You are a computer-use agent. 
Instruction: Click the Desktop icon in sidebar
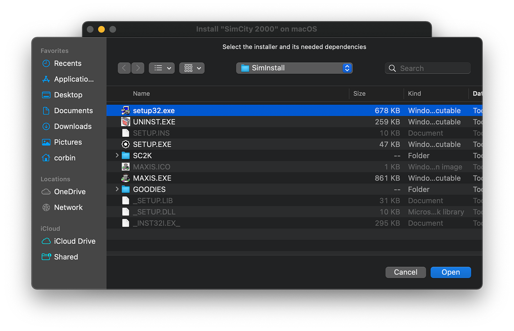(46, 95)
